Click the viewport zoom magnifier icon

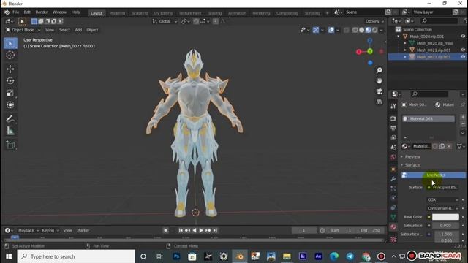coord(379,70)
